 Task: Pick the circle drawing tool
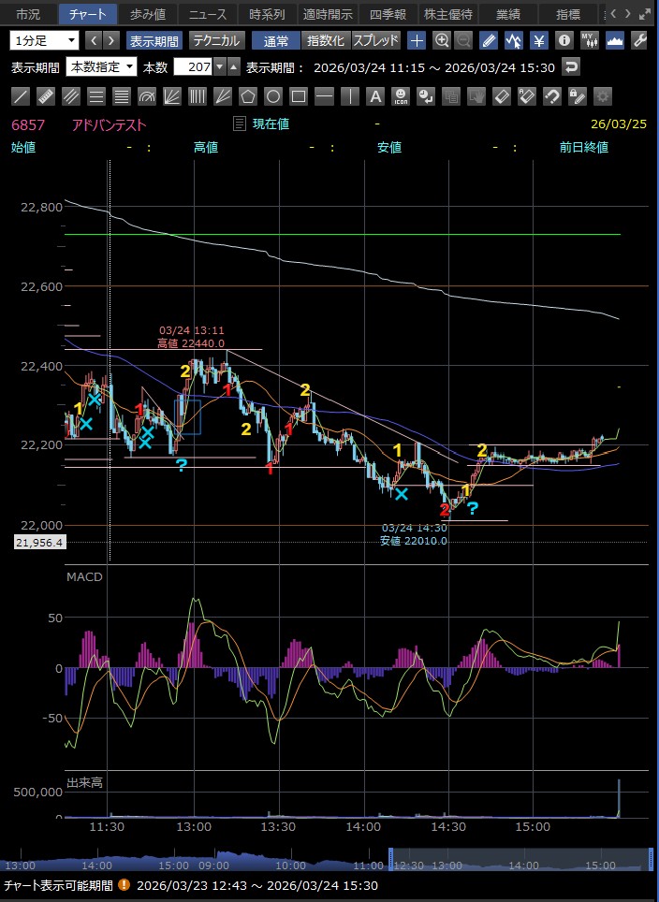pos(272,95)
